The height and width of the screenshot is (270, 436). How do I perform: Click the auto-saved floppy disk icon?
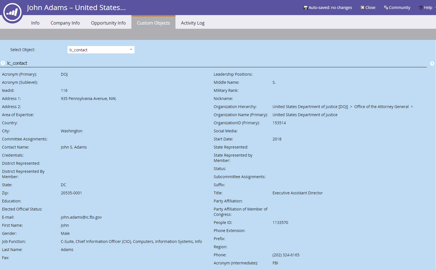[x=305, y=8]
